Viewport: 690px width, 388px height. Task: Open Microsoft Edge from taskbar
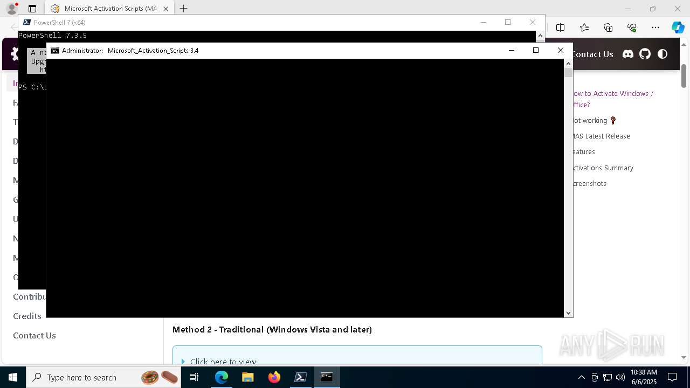point(222,377)
